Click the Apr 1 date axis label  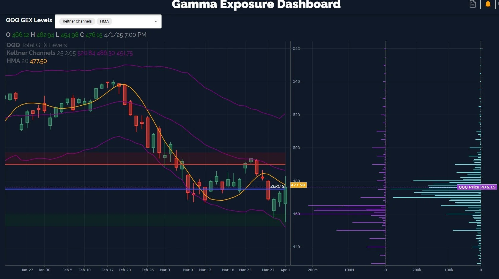[285, 270]
